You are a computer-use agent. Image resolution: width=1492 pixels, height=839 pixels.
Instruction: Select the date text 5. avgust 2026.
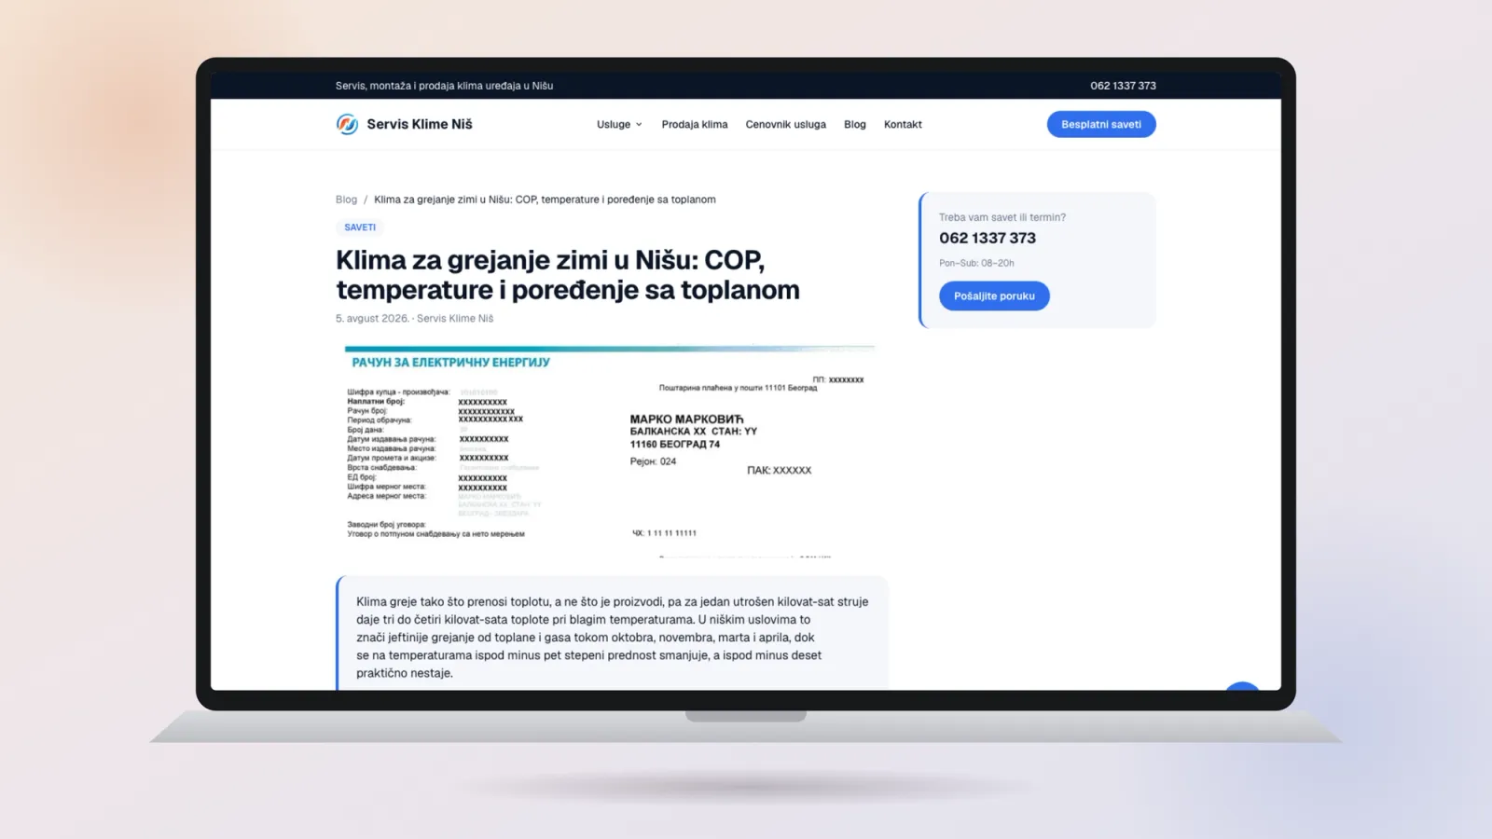[x=372, y=319]
